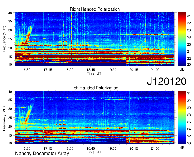Click 18:45 time tick under Right Handed plot

pyautogui.click(x=91, y=70)
